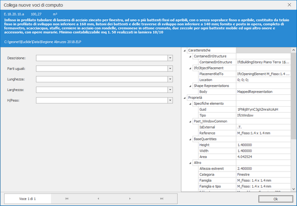This screenshot has height=206, width=297.
Task: Go to the previous voce record
Action: [x=99, y=198]
